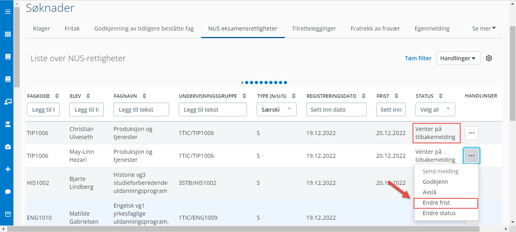The width and height of the screenshot is (516, 232).
Task: Focus the FAGKODE filter text field
Action: click(43, 110)
